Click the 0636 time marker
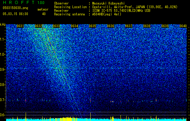Viewport: 190px width, 121px height. click(x=111, y=26)
